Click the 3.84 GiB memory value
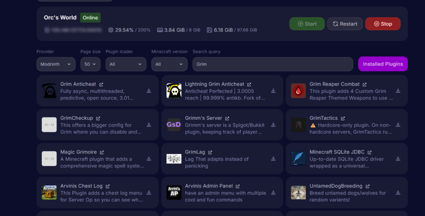Screen dimensions: 425x216 [x=174, y=30]
